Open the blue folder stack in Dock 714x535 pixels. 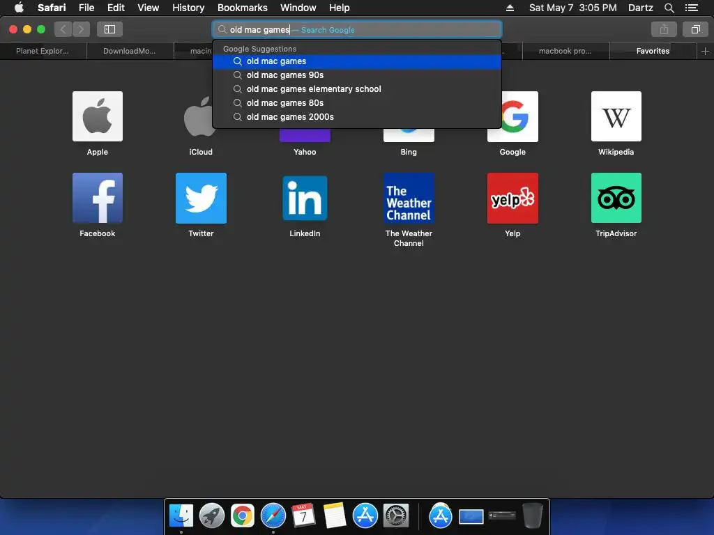pyautogui.click(x=471, y=516)
